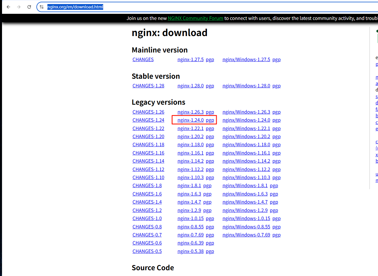Download nginx/Windows-1.24.0
The height and width of the screenshot is (276, 378).
pos(246,120)
